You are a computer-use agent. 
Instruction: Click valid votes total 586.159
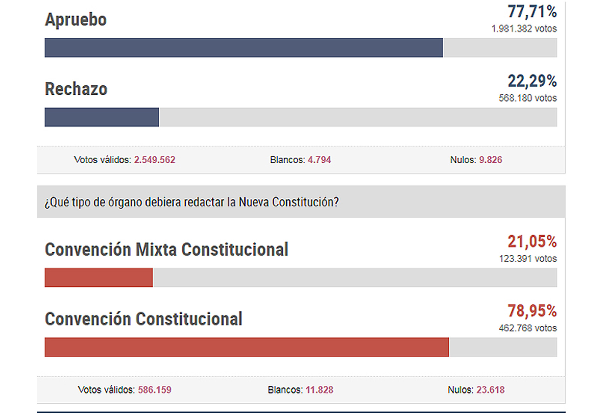pyautogui.click(x=154, y=389)
